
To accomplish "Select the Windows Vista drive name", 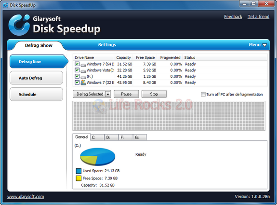I will 100,70.
